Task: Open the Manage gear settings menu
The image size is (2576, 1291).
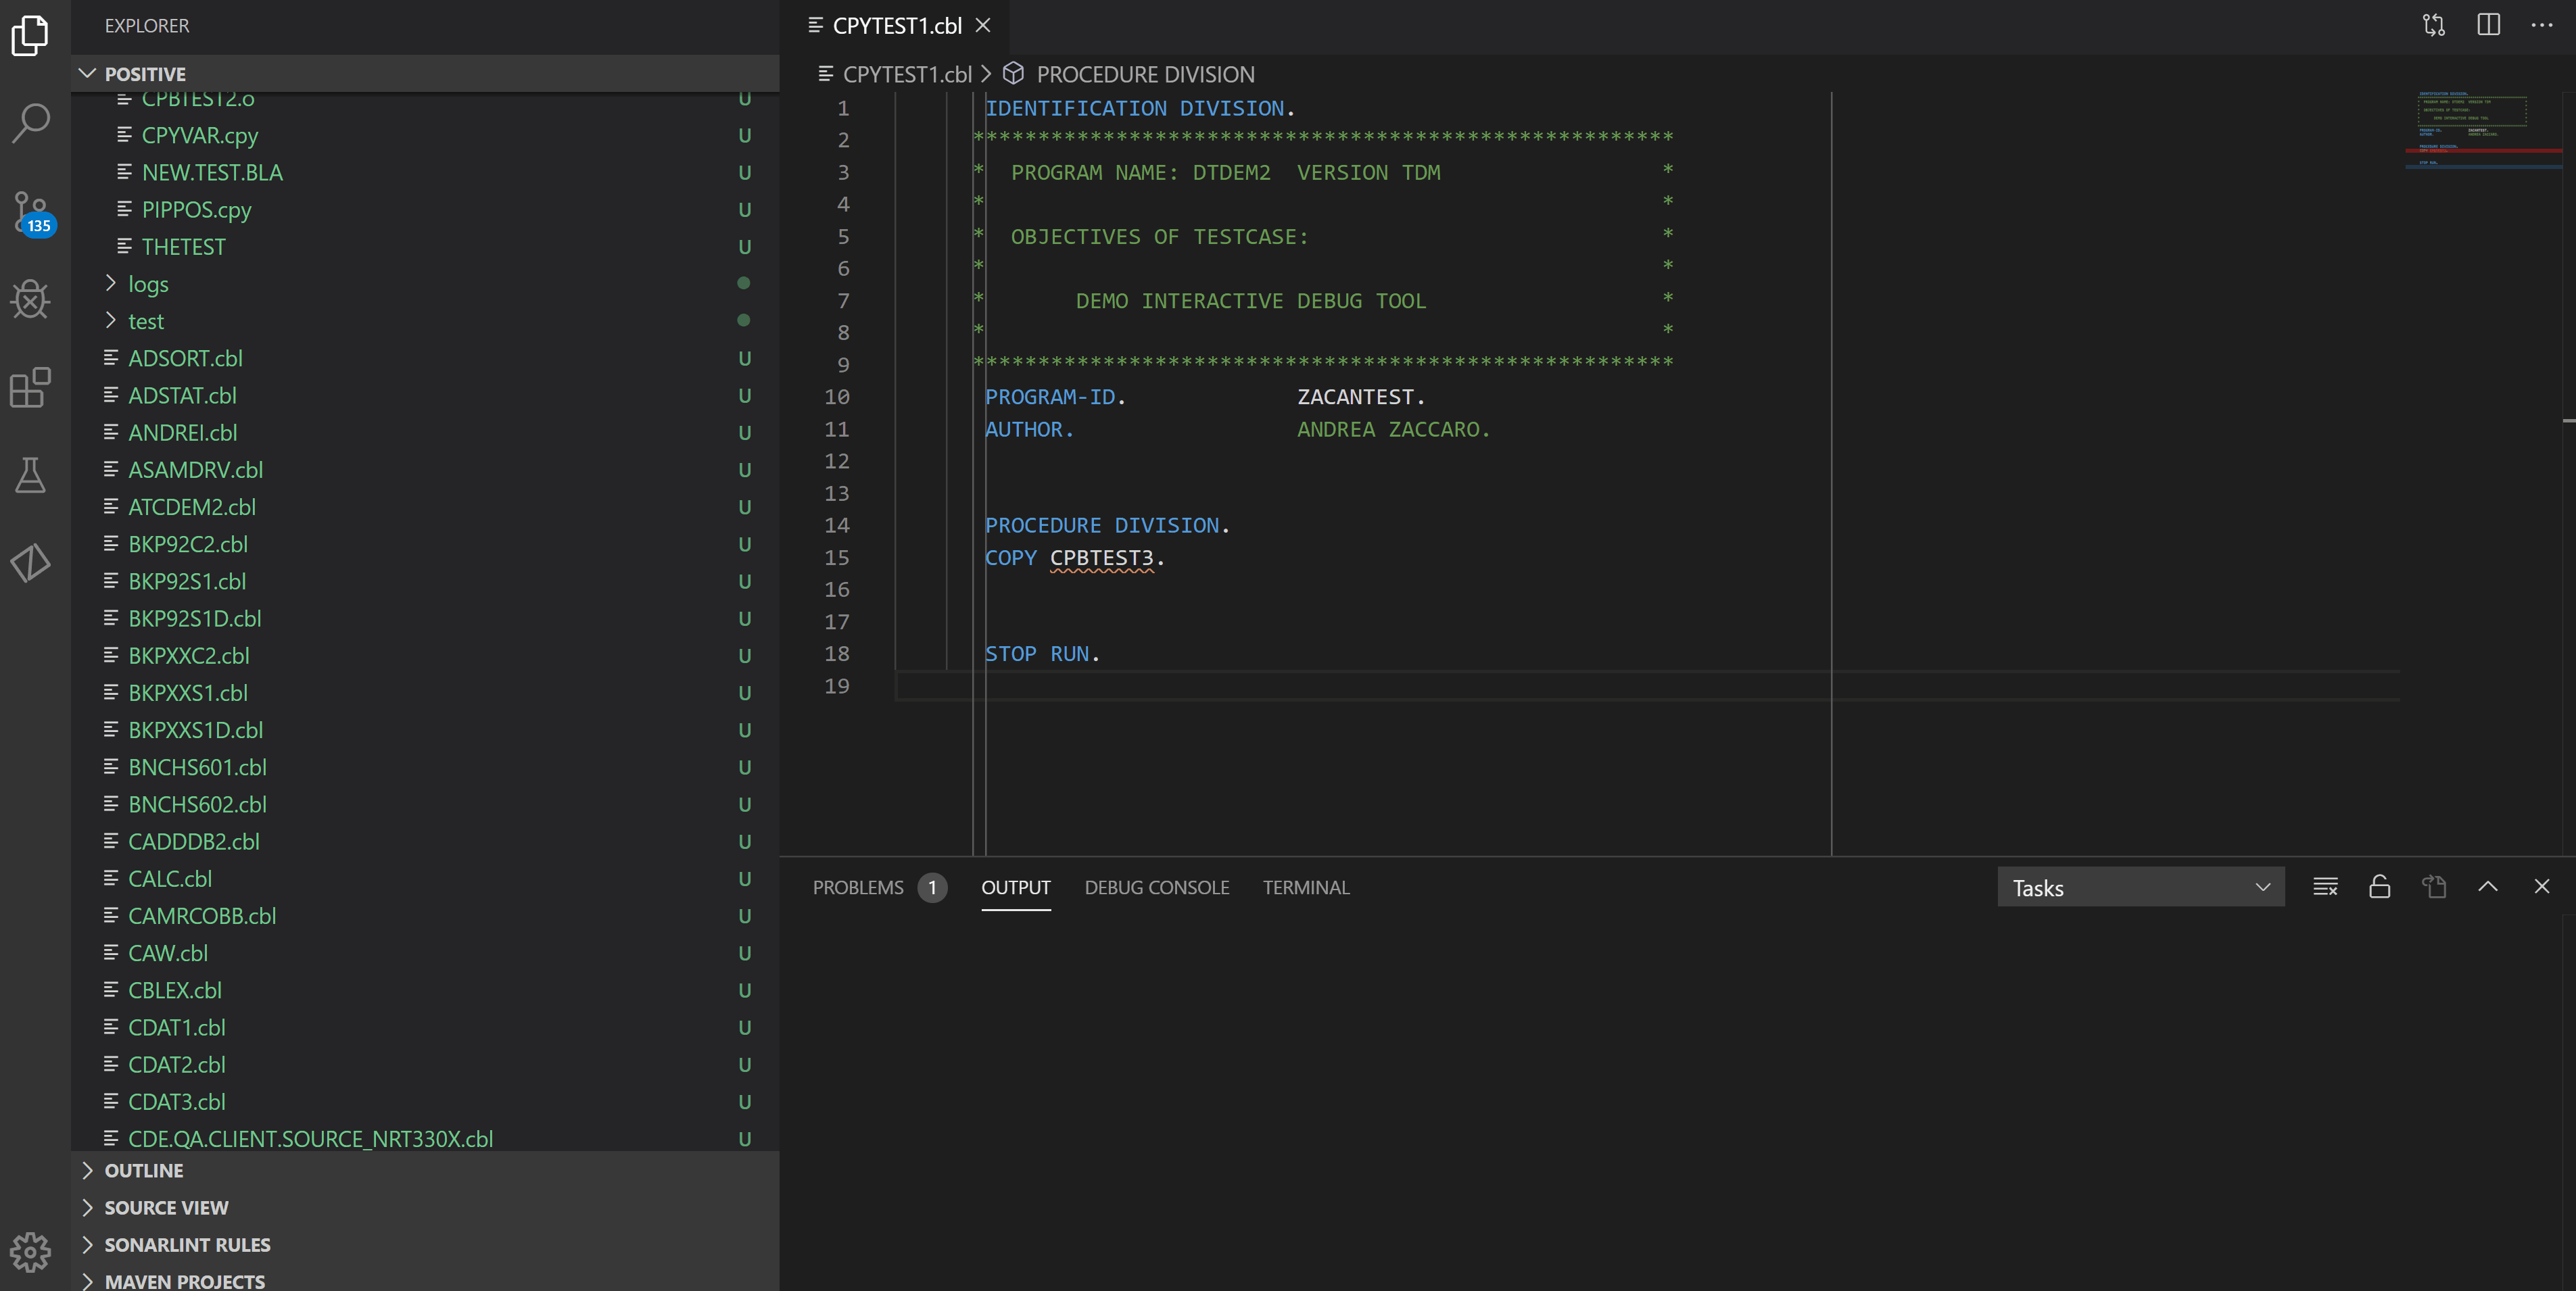Action: tap(30, 1251)
